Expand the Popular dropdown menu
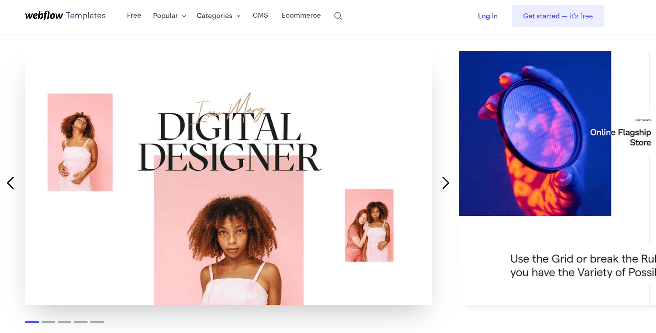 point(169,16)
